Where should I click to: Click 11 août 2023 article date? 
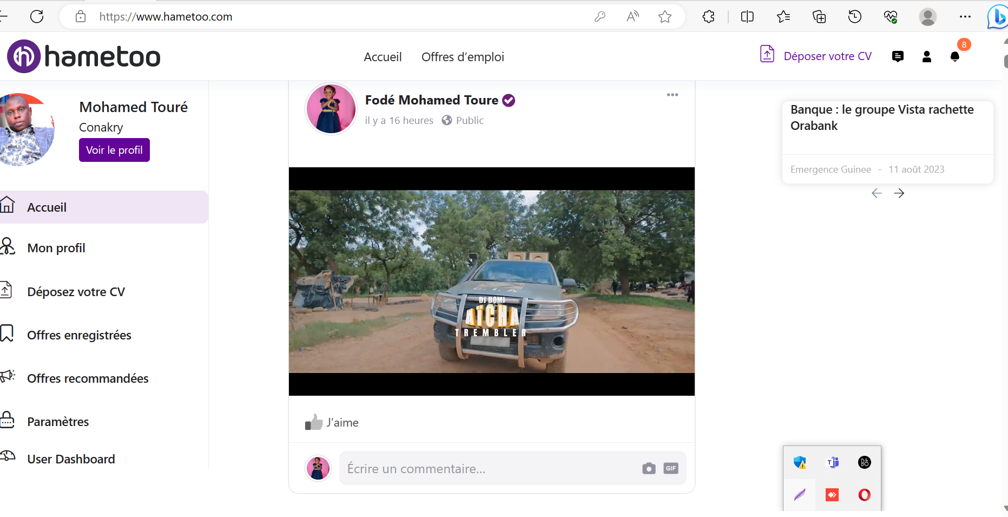tap(916, 169)
